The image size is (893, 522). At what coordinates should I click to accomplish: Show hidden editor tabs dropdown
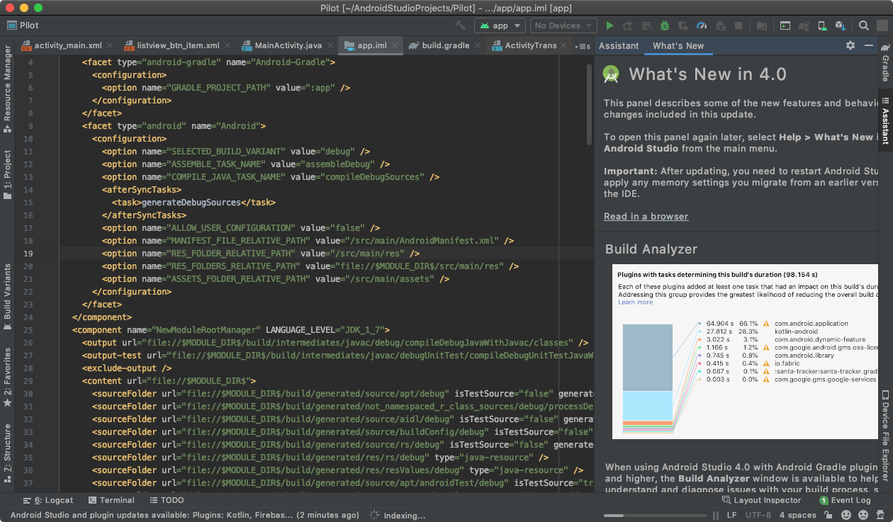point(583,46)
